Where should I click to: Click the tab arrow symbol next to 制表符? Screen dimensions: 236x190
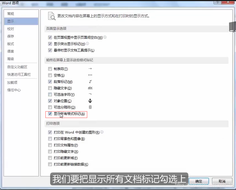point(90,69)
